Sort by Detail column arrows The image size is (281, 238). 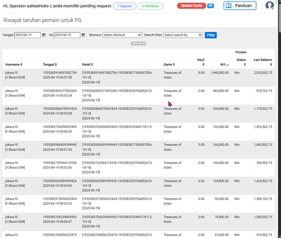coord(92,65)
